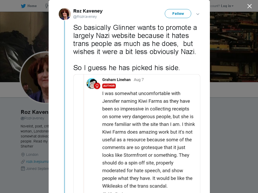
Task: Click Roz Kaveney's avatar in the tweet
Action: click(65, 14)
